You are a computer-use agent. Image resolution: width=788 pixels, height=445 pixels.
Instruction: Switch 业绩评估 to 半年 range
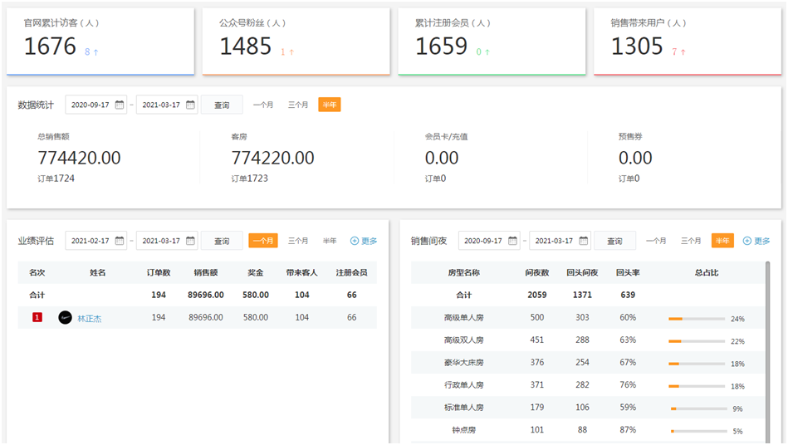[x=330, y=241]
